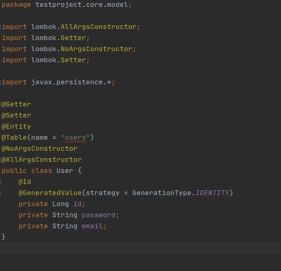Viewport: 281px width, 271px height.
Task: Click the @Table annotation name
Action: [x=14, y=138]
